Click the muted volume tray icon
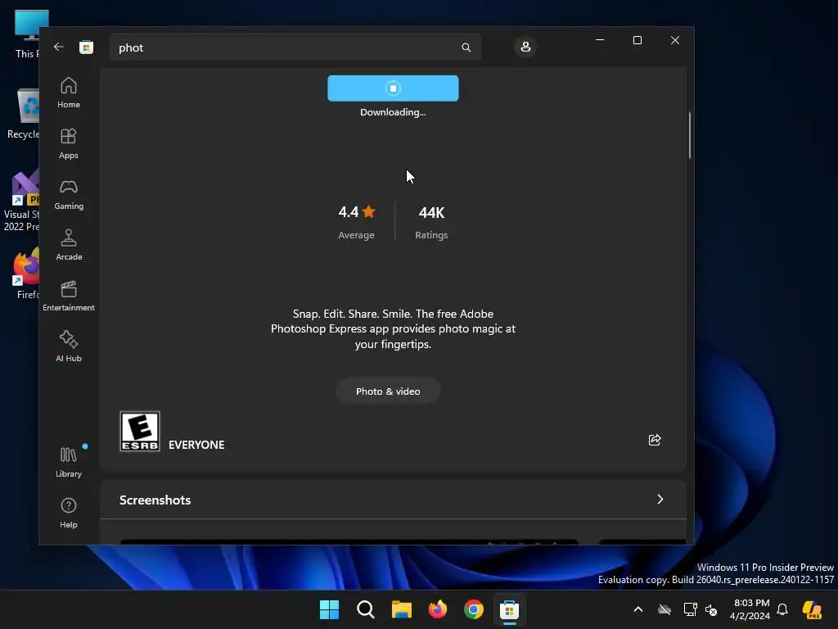 point(711,609)
